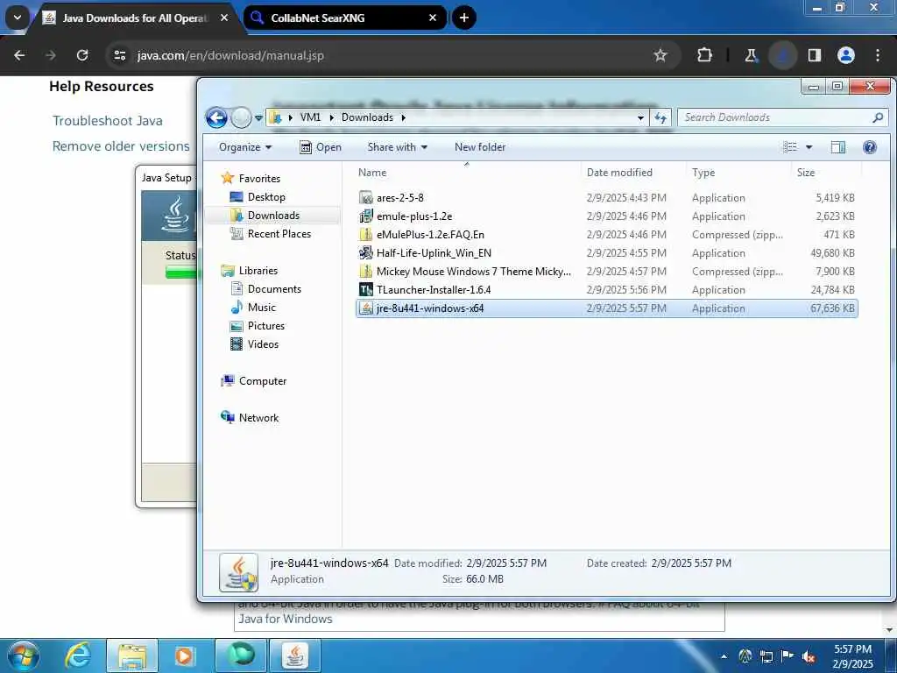The image size is (897, 673).
Task: Select Recent Places in navigation pane
Action: pos(270,233)
